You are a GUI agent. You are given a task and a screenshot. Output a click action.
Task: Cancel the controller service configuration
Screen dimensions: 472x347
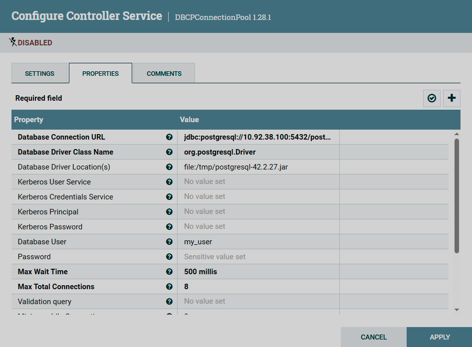374,337
